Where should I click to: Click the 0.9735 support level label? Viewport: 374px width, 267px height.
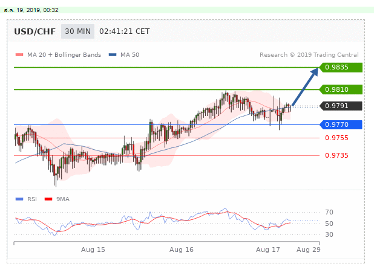click(x=336, y=155)
